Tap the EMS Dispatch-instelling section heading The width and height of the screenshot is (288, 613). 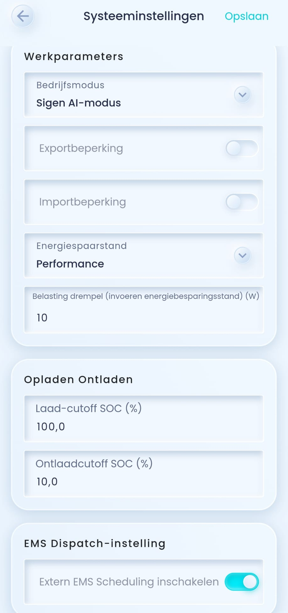point(95,543)
